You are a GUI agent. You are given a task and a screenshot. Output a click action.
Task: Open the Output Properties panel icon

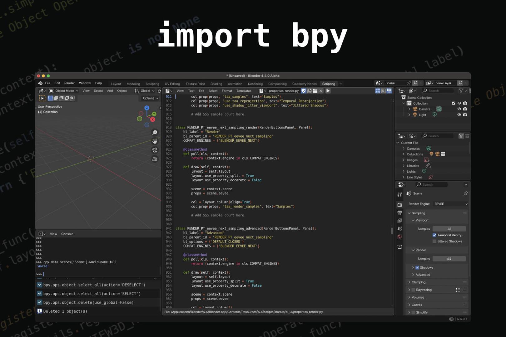[400, 213]
